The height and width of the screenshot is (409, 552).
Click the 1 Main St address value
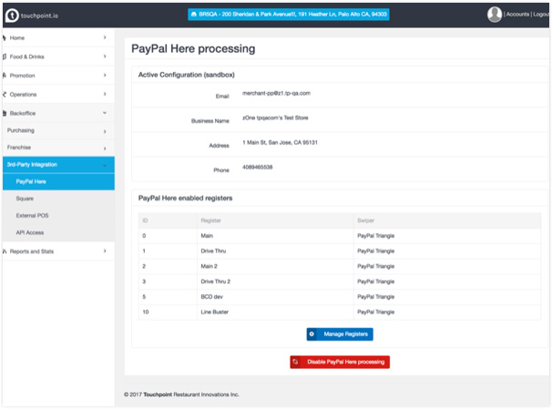[x=280, y=142]
